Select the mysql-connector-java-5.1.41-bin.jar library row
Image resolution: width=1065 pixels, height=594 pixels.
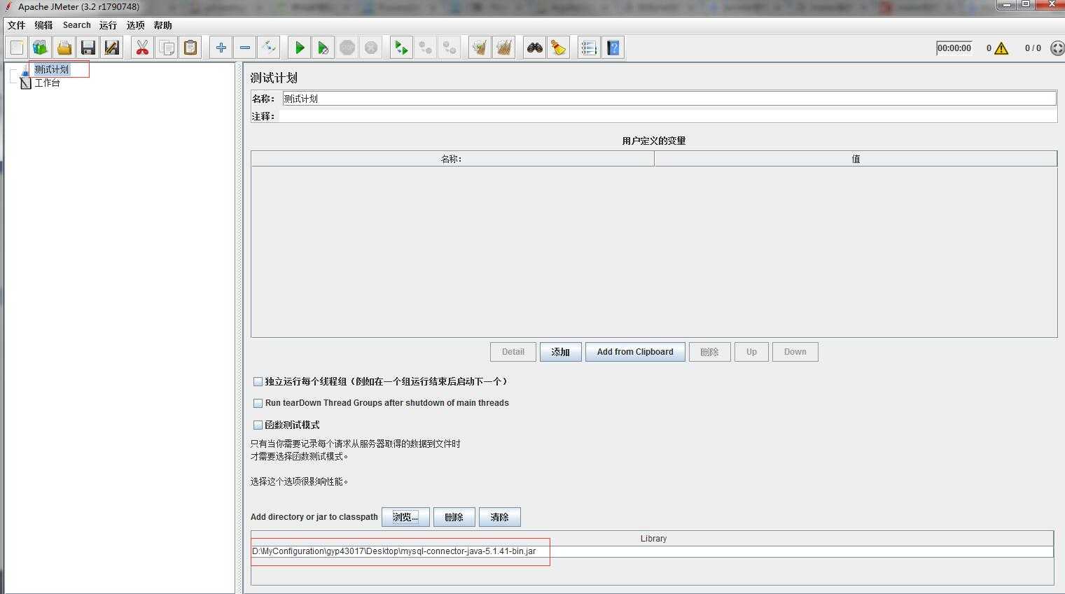point(652,551)
